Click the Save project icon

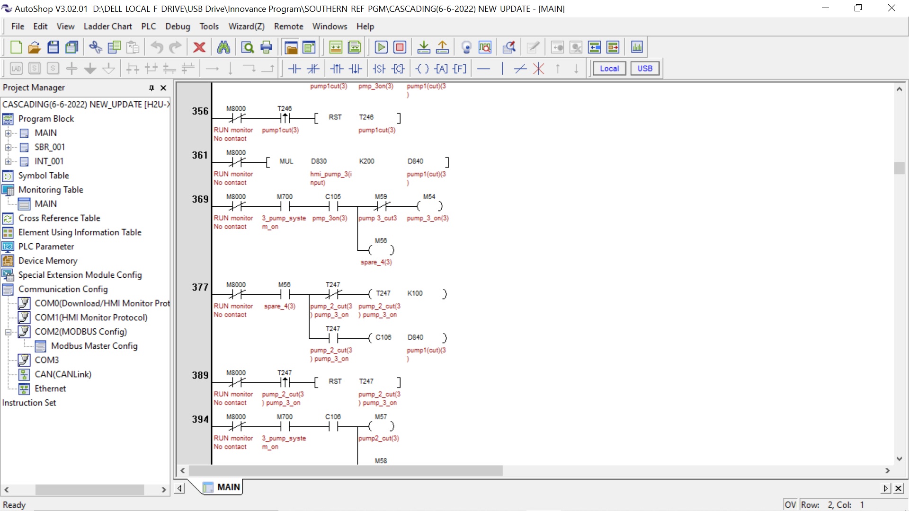(53, 47)
